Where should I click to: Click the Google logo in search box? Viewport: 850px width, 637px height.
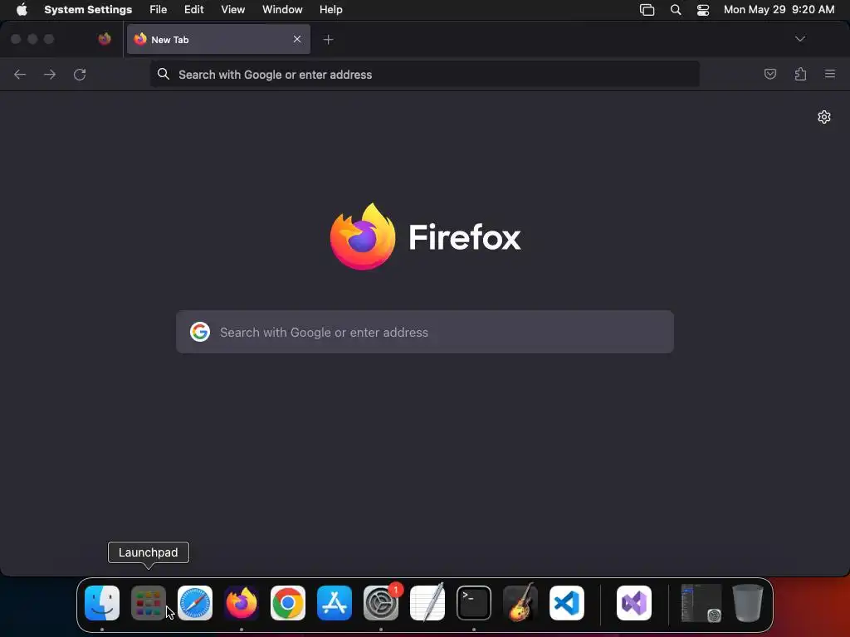tap(200, 332)
